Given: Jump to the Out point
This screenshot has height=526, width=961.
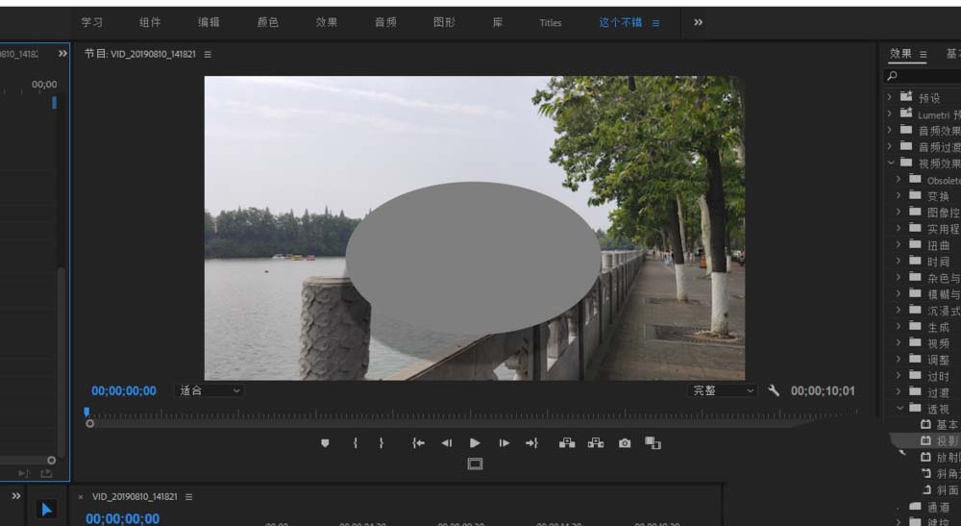Looking at the screenshot, I should (531, 443).
